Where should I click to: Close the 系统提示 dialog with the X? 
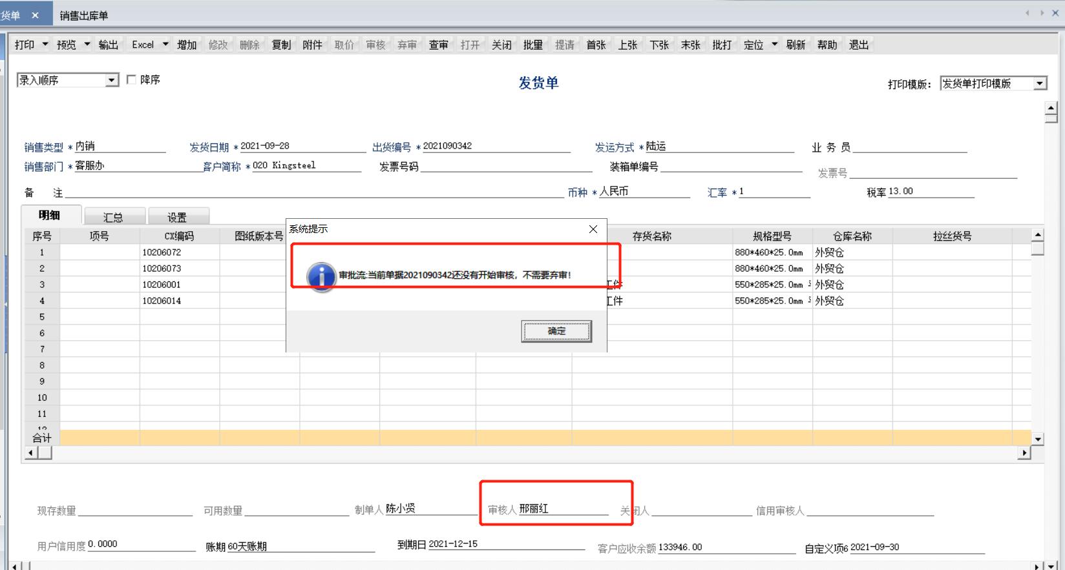click(593, 229)
